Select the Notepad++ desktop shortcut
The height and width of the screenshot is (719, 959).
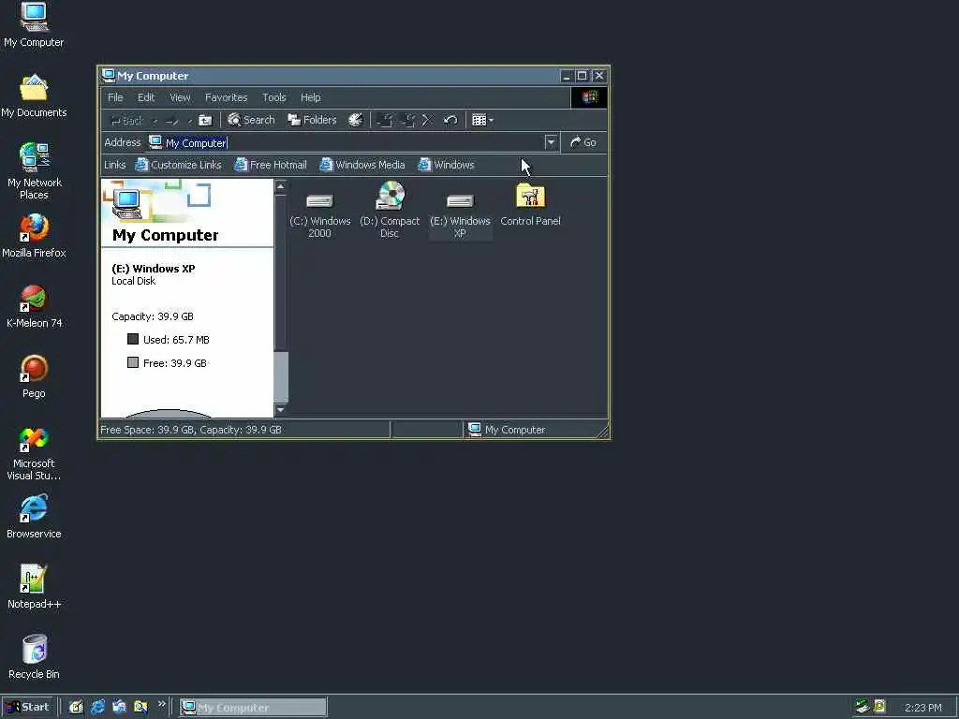coord(34,588)
